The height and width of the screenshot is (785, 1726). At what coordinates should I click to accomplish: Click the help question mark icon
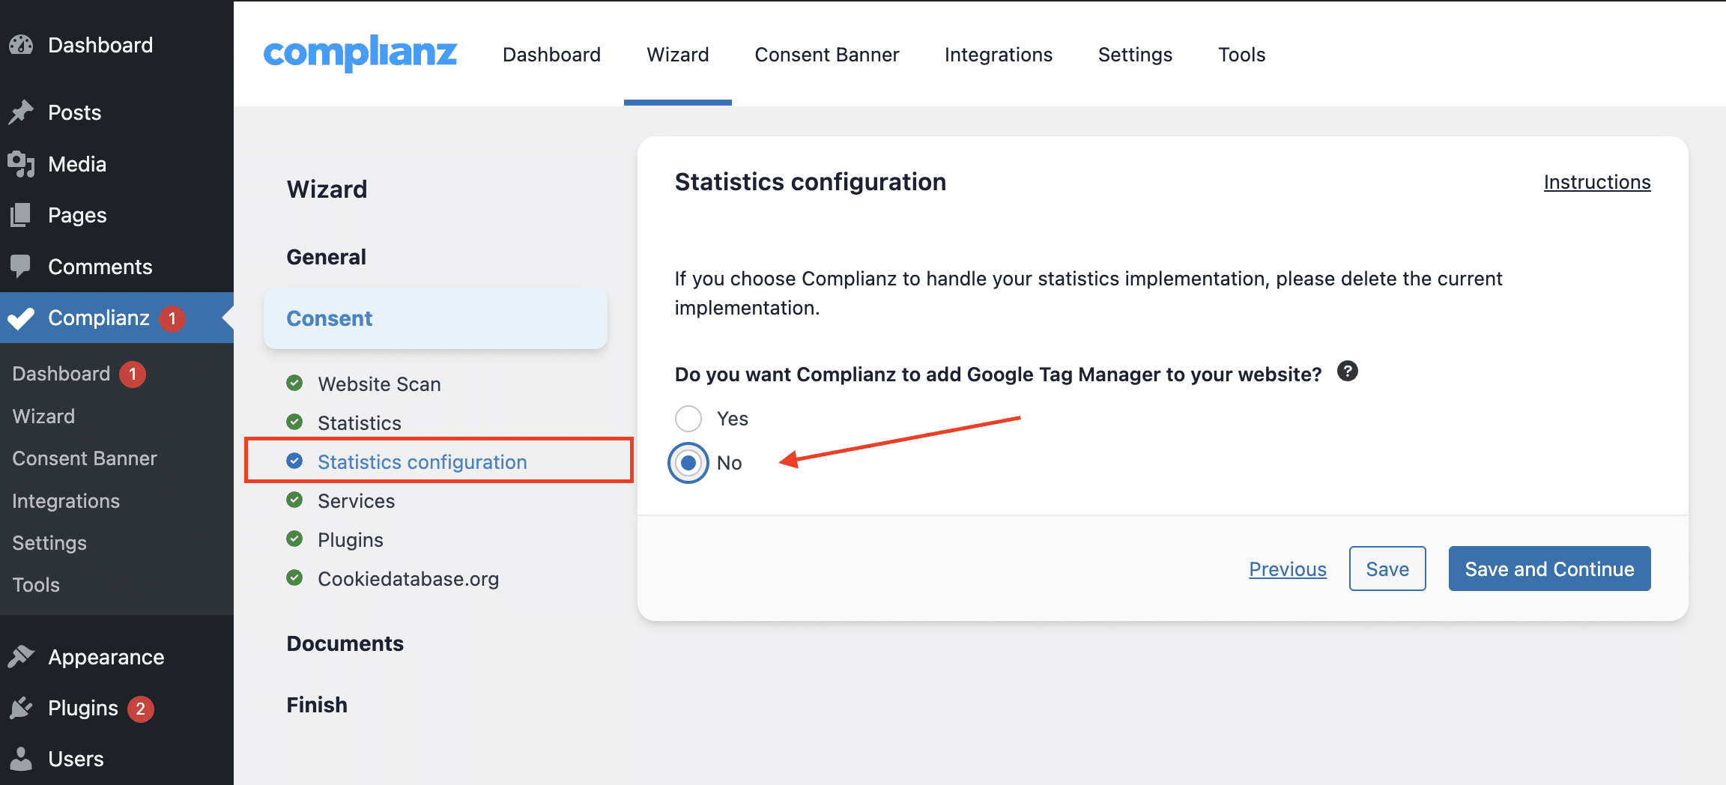coord(1347,372)
